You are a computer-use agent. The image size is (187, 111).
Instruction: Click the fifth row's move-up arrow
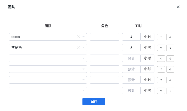[161, 80]
